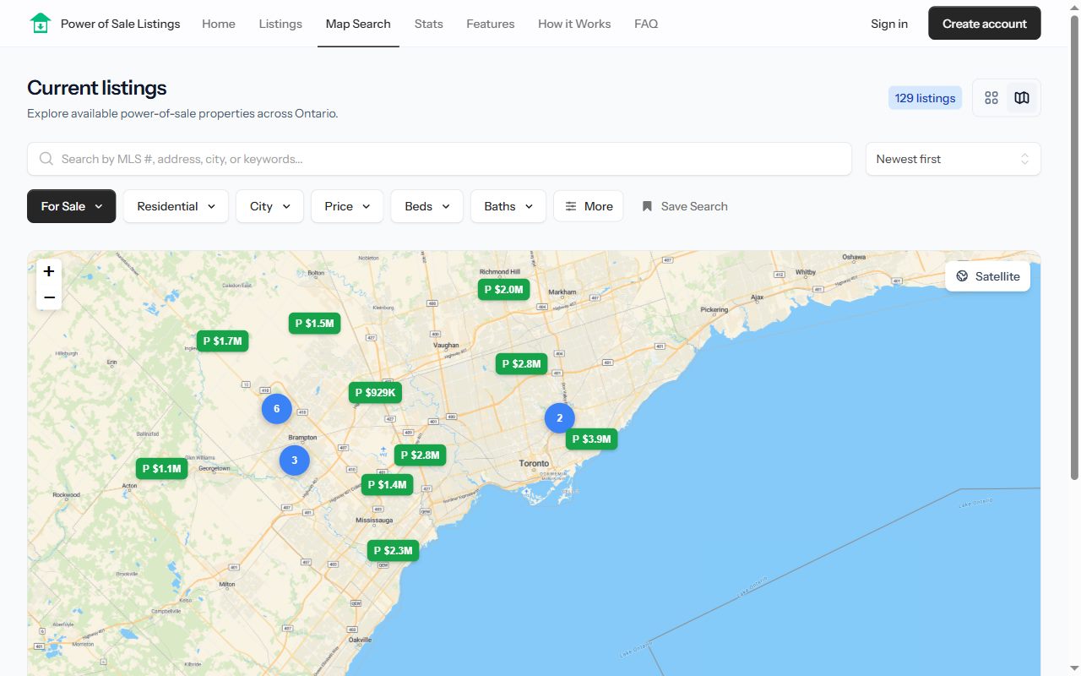Focus the MLS, address, city search field
This screenshot has height=676, width=1081.
tap(439, 159)
